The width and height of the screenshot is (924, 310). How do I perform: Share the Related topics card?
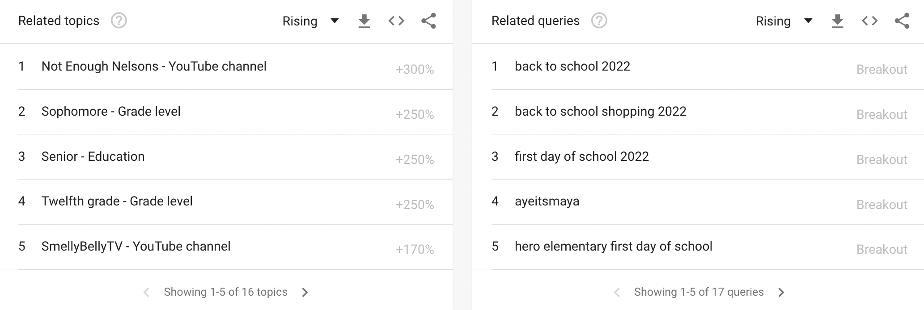pyautogui.click(x=428, y=21)
